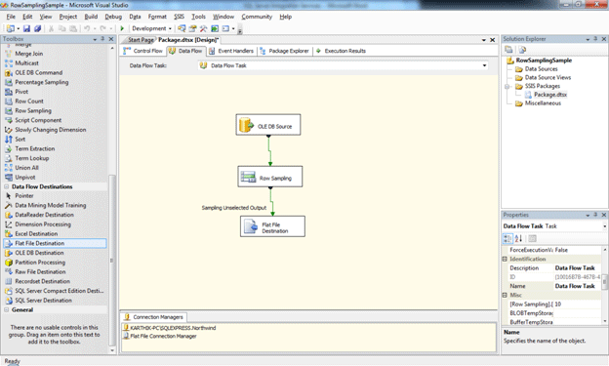This screenshot has width=609, height=366.
Task: Switch to Package Explorer tab
Action: [284, 51]
